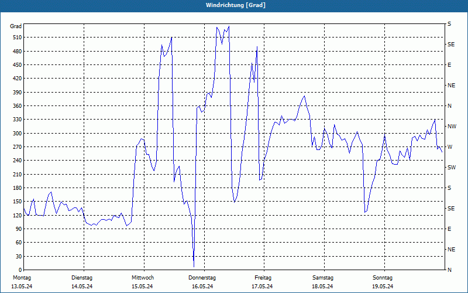Screen dimensions: 468x293
Task: Select the "Donnerstag" day label
Action: click(202, 278)
